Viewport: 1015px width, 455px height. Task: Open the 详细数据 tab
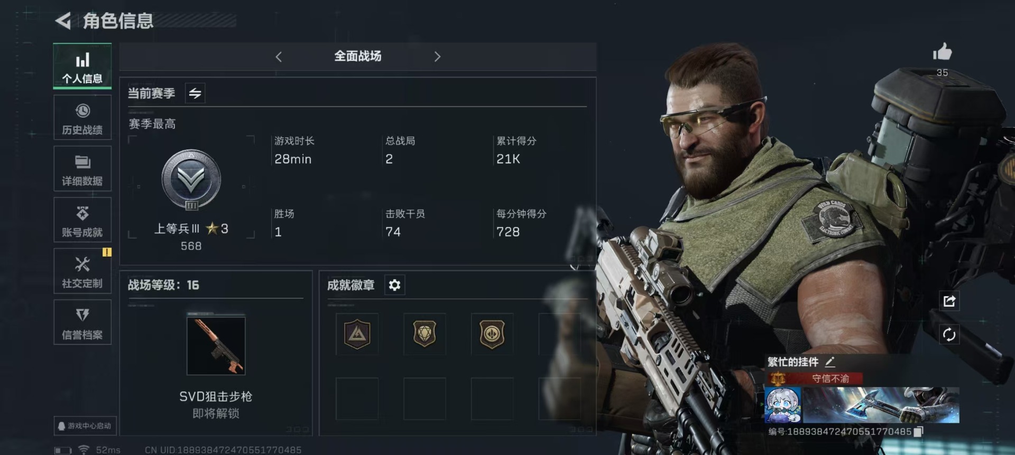(82, 169)
